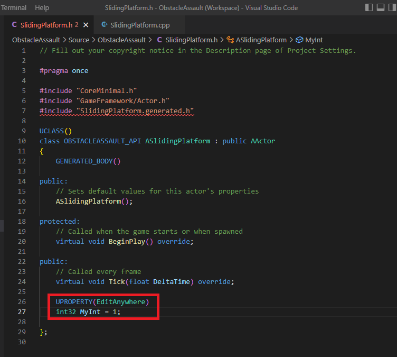
Task: Click int32 type keyword
Action: coord(66,312)
